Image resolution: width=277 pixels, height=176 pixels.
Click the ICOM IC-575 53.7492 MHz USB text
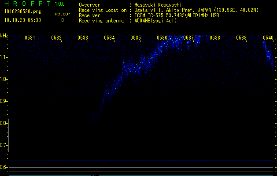tap(177, 15)
